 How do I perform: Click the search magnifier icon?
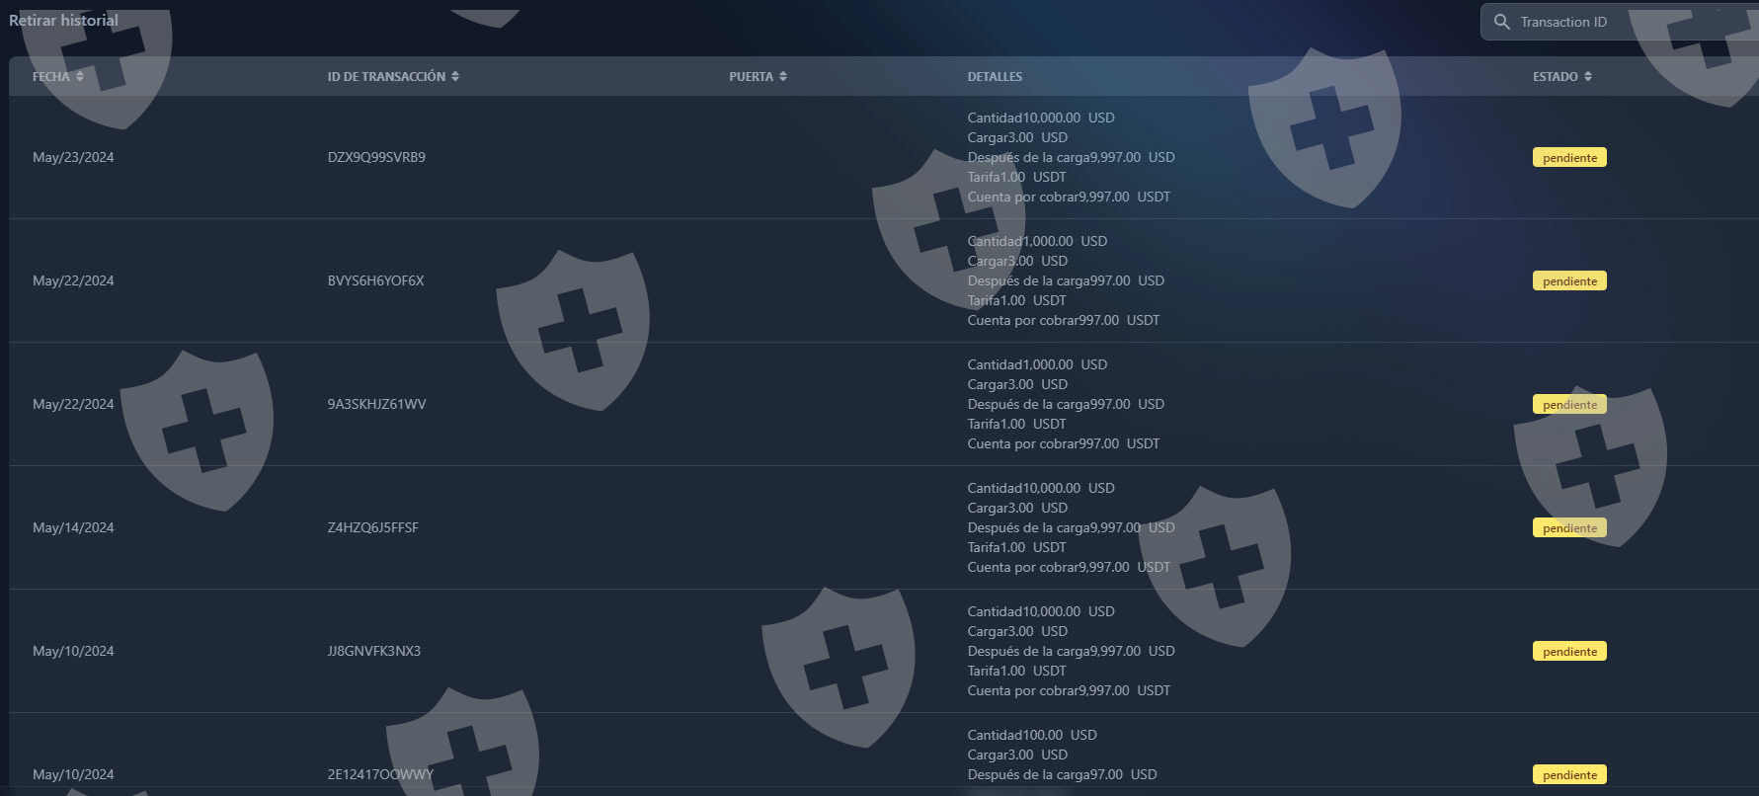pos(1501,22)
